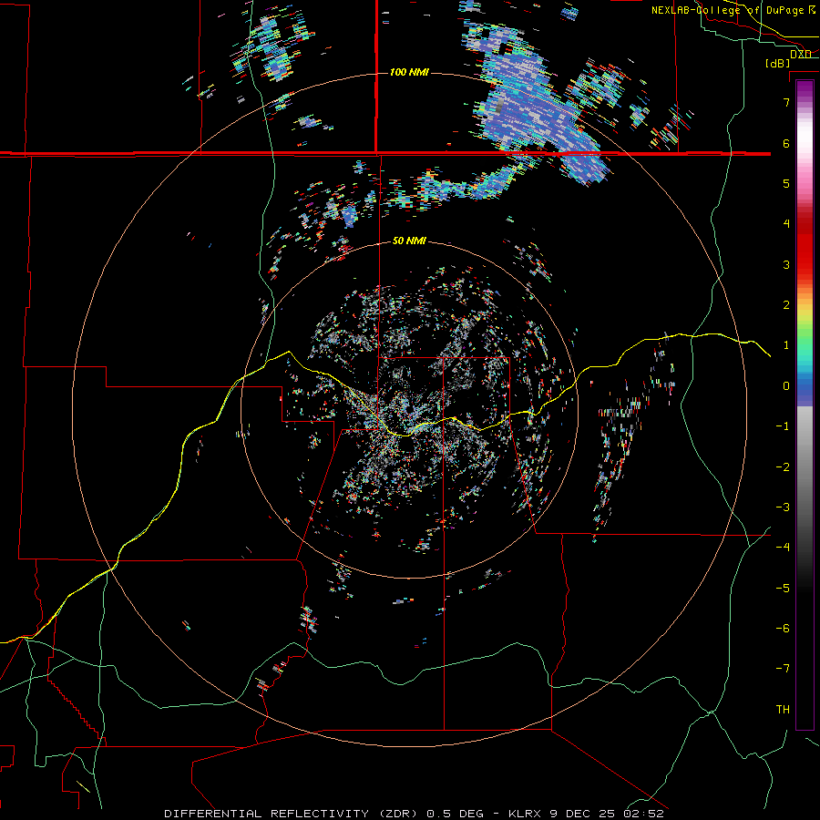The width and height of the screenshot is (820, 820).
Task: Click the "2" value on the color scale
Action: [786, 305]
